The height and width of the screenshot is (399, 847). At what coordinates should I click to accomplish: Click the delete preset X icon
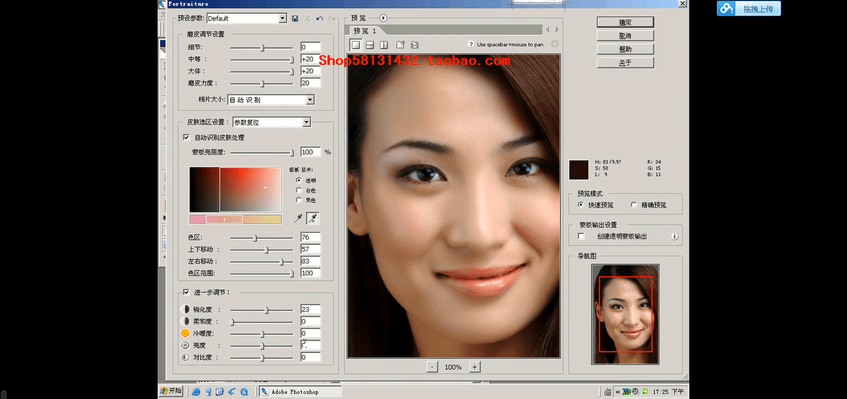pos(307,19)
